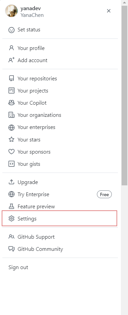Click the building icon for Your organizations
128x315 pixels.
[11, 115]
